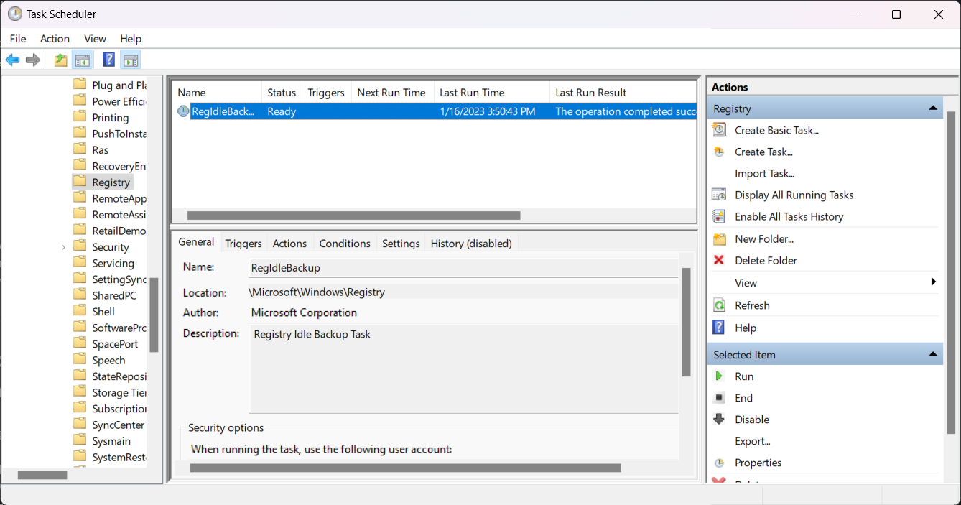Click the black End square icon

(719, 398)
